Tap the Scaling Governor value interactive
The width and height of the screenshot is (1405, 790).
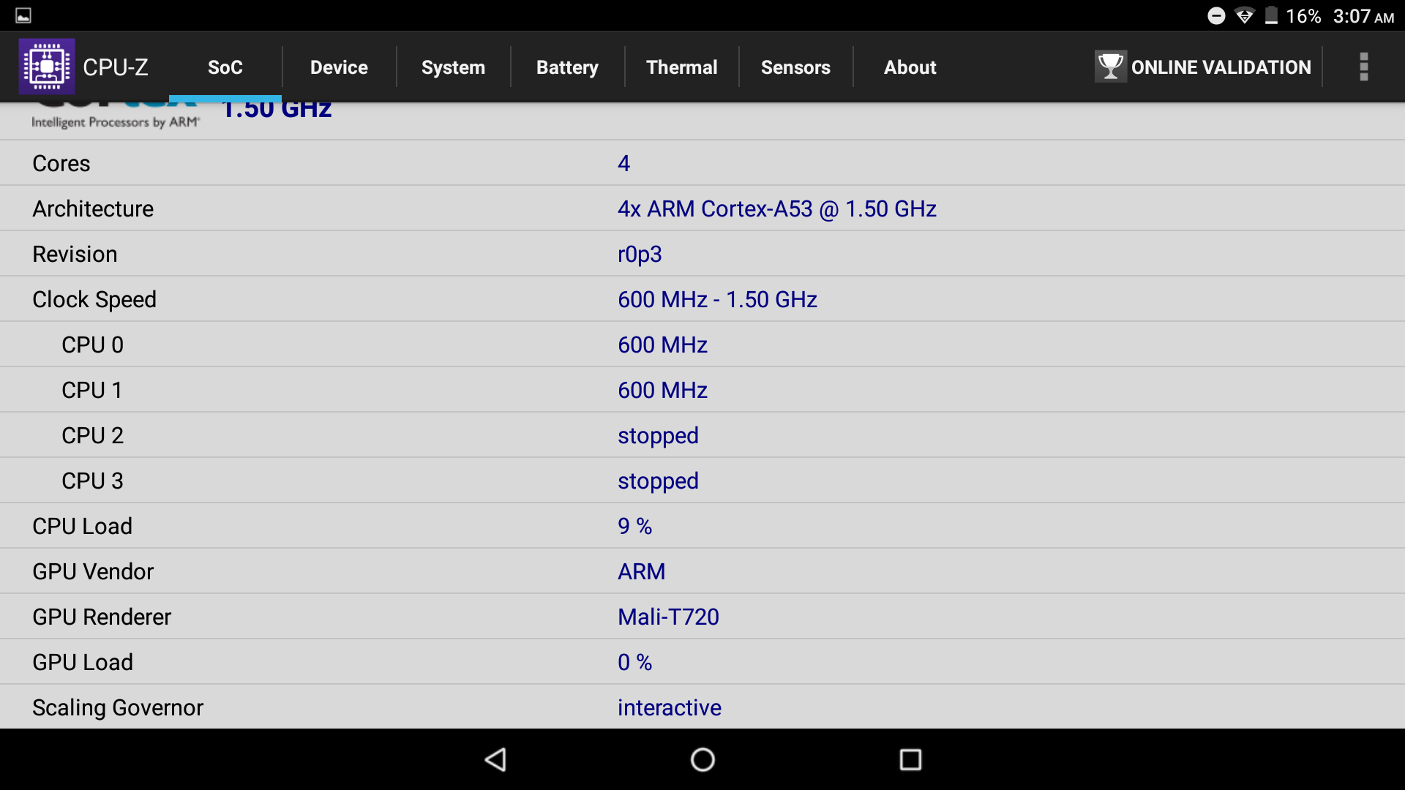[x=669, y=707]
